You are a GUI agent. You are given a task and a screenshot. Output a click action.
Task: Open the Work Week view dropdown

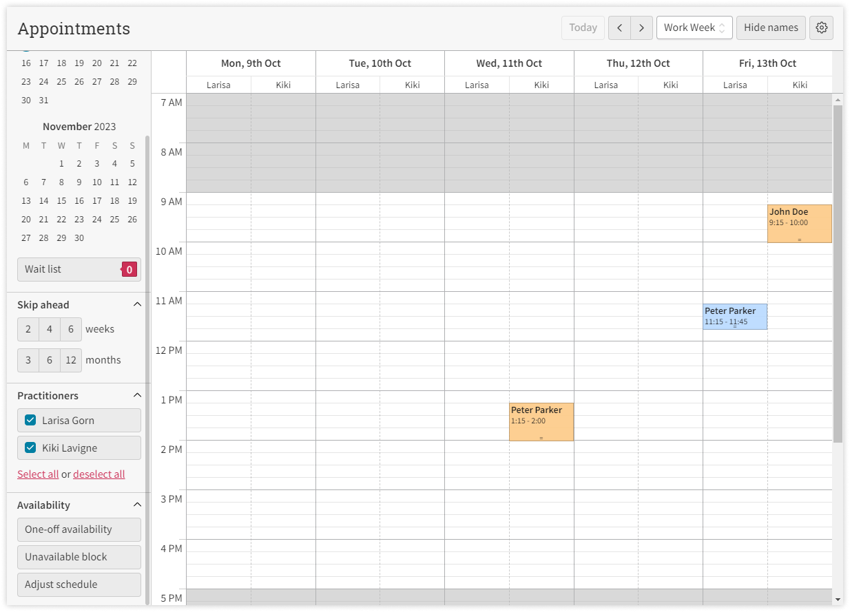tap(694, 28)
